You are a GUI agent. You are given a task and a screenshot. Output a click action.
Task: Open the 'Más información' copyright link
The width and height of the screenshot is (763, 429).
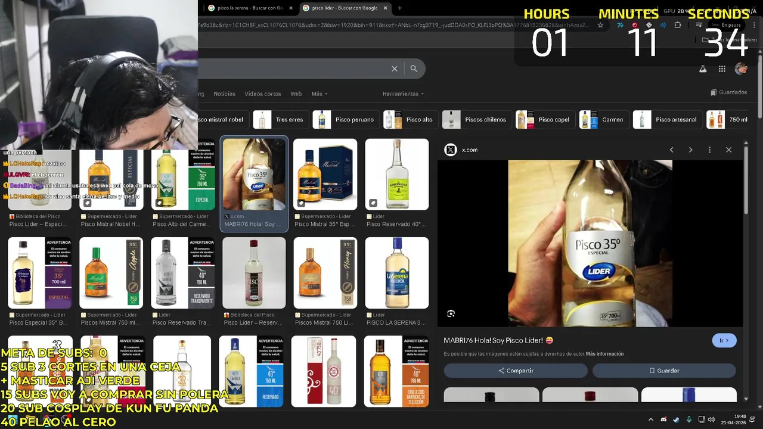(x=604, y=354)
